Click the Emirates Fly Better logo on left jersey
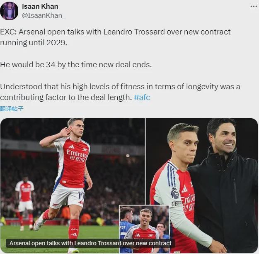Viewport: 259px width, 254px height. (77, 155)
